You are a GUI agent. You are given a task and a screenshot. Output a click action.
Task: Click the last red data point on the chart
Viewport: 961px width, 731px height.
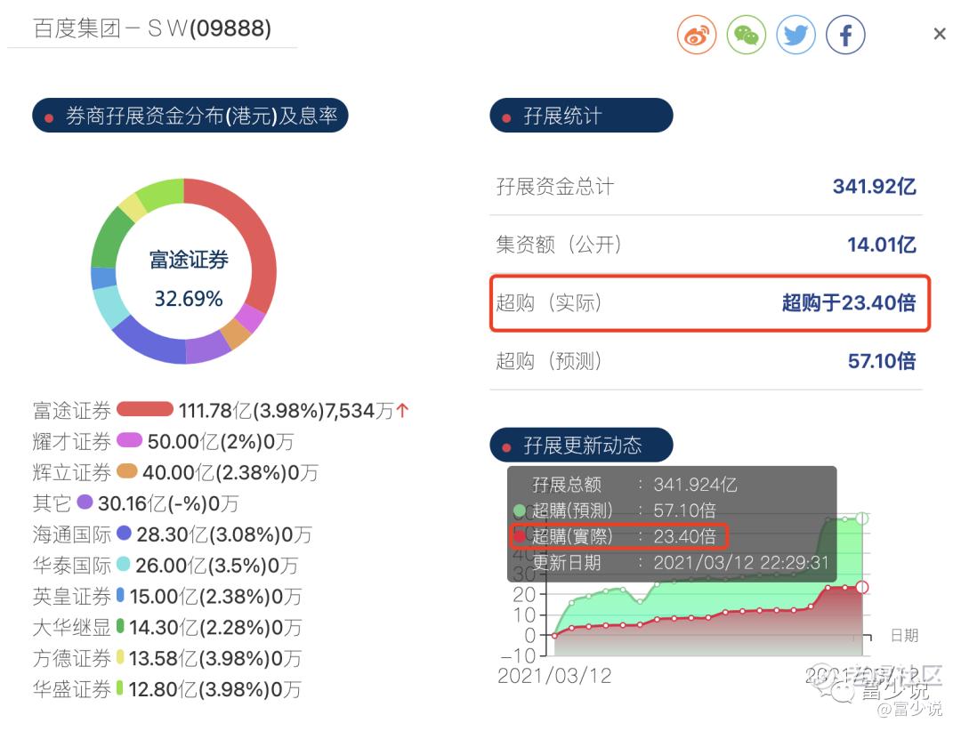(862, 587)
